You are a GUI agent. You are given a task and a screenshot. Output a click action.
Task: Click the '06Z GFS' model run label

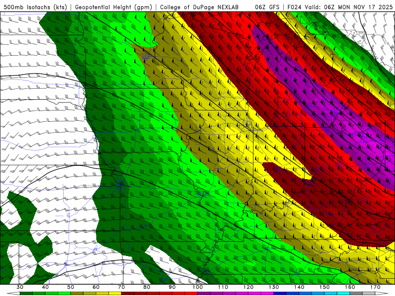pos(267,7)
